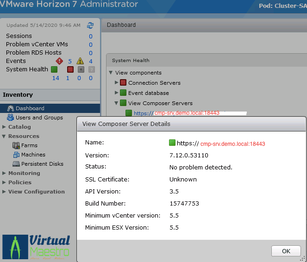Click the yellow warning Events icon
The image size is (307, 262).
80,61
